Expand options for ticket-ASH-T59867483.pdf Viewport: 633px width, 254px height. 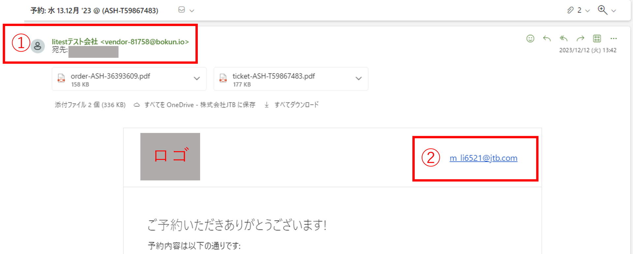pos(359,79)
